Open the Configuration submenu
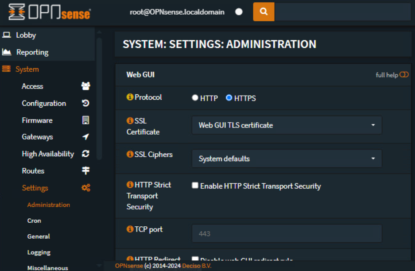This screenshot has width=415, height=271. pyautogui.click(x=44, y=103)
